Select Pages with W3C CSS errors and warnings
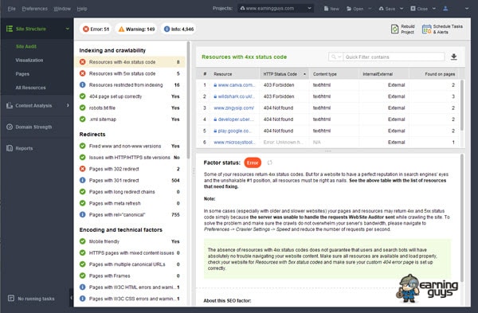Screen dimensions: 478x313 (130, 299)
